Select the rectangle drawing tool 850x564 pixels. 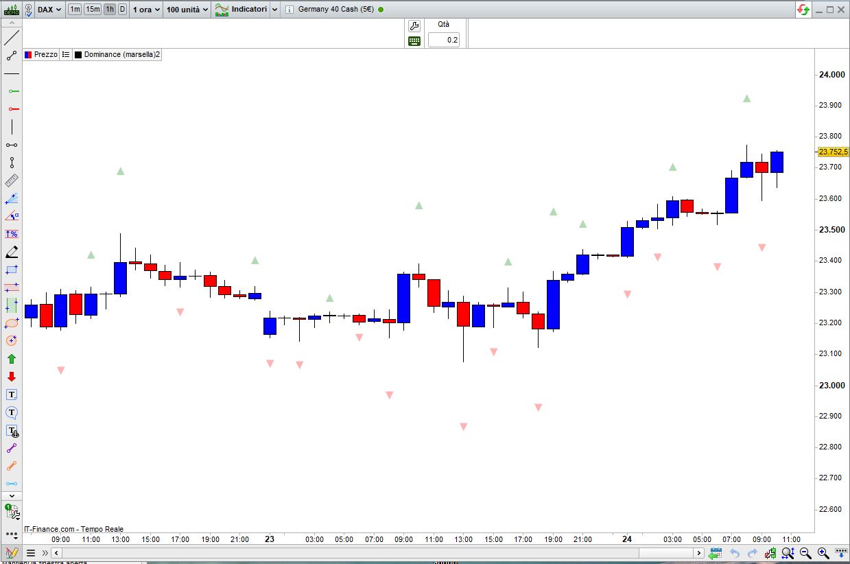click(x=12, y=270)
